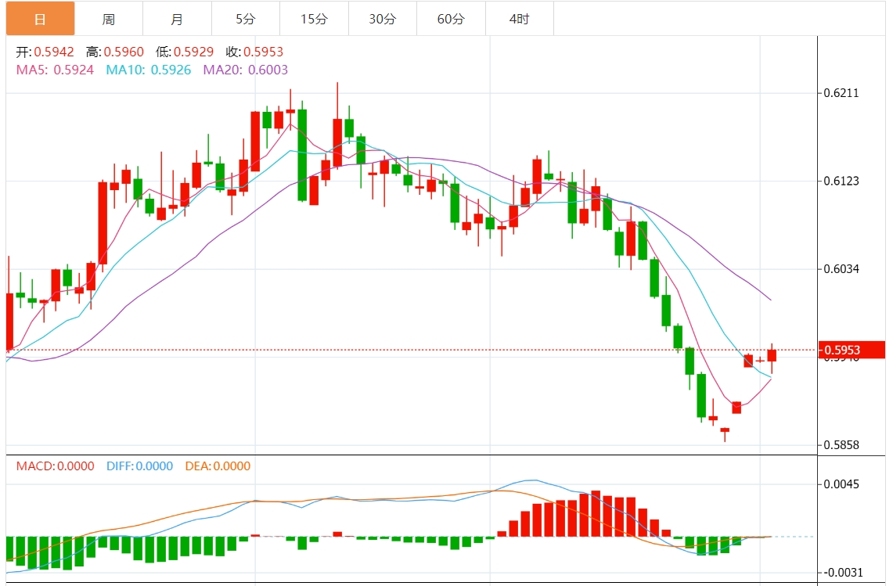Open the 月 monthly chart tab
893x586 pixels.
(177, 19)
